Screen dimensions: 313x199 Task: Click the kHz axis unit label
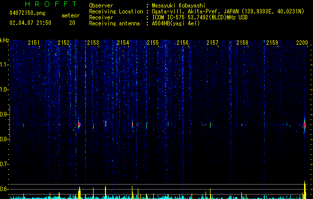click(x=4, y=40)
